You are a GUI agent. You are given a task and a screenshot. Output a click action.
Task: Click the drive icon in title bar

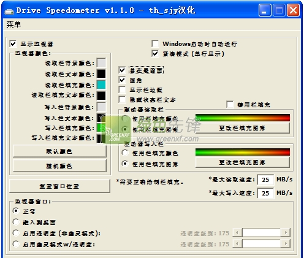[x=9, y=11]
